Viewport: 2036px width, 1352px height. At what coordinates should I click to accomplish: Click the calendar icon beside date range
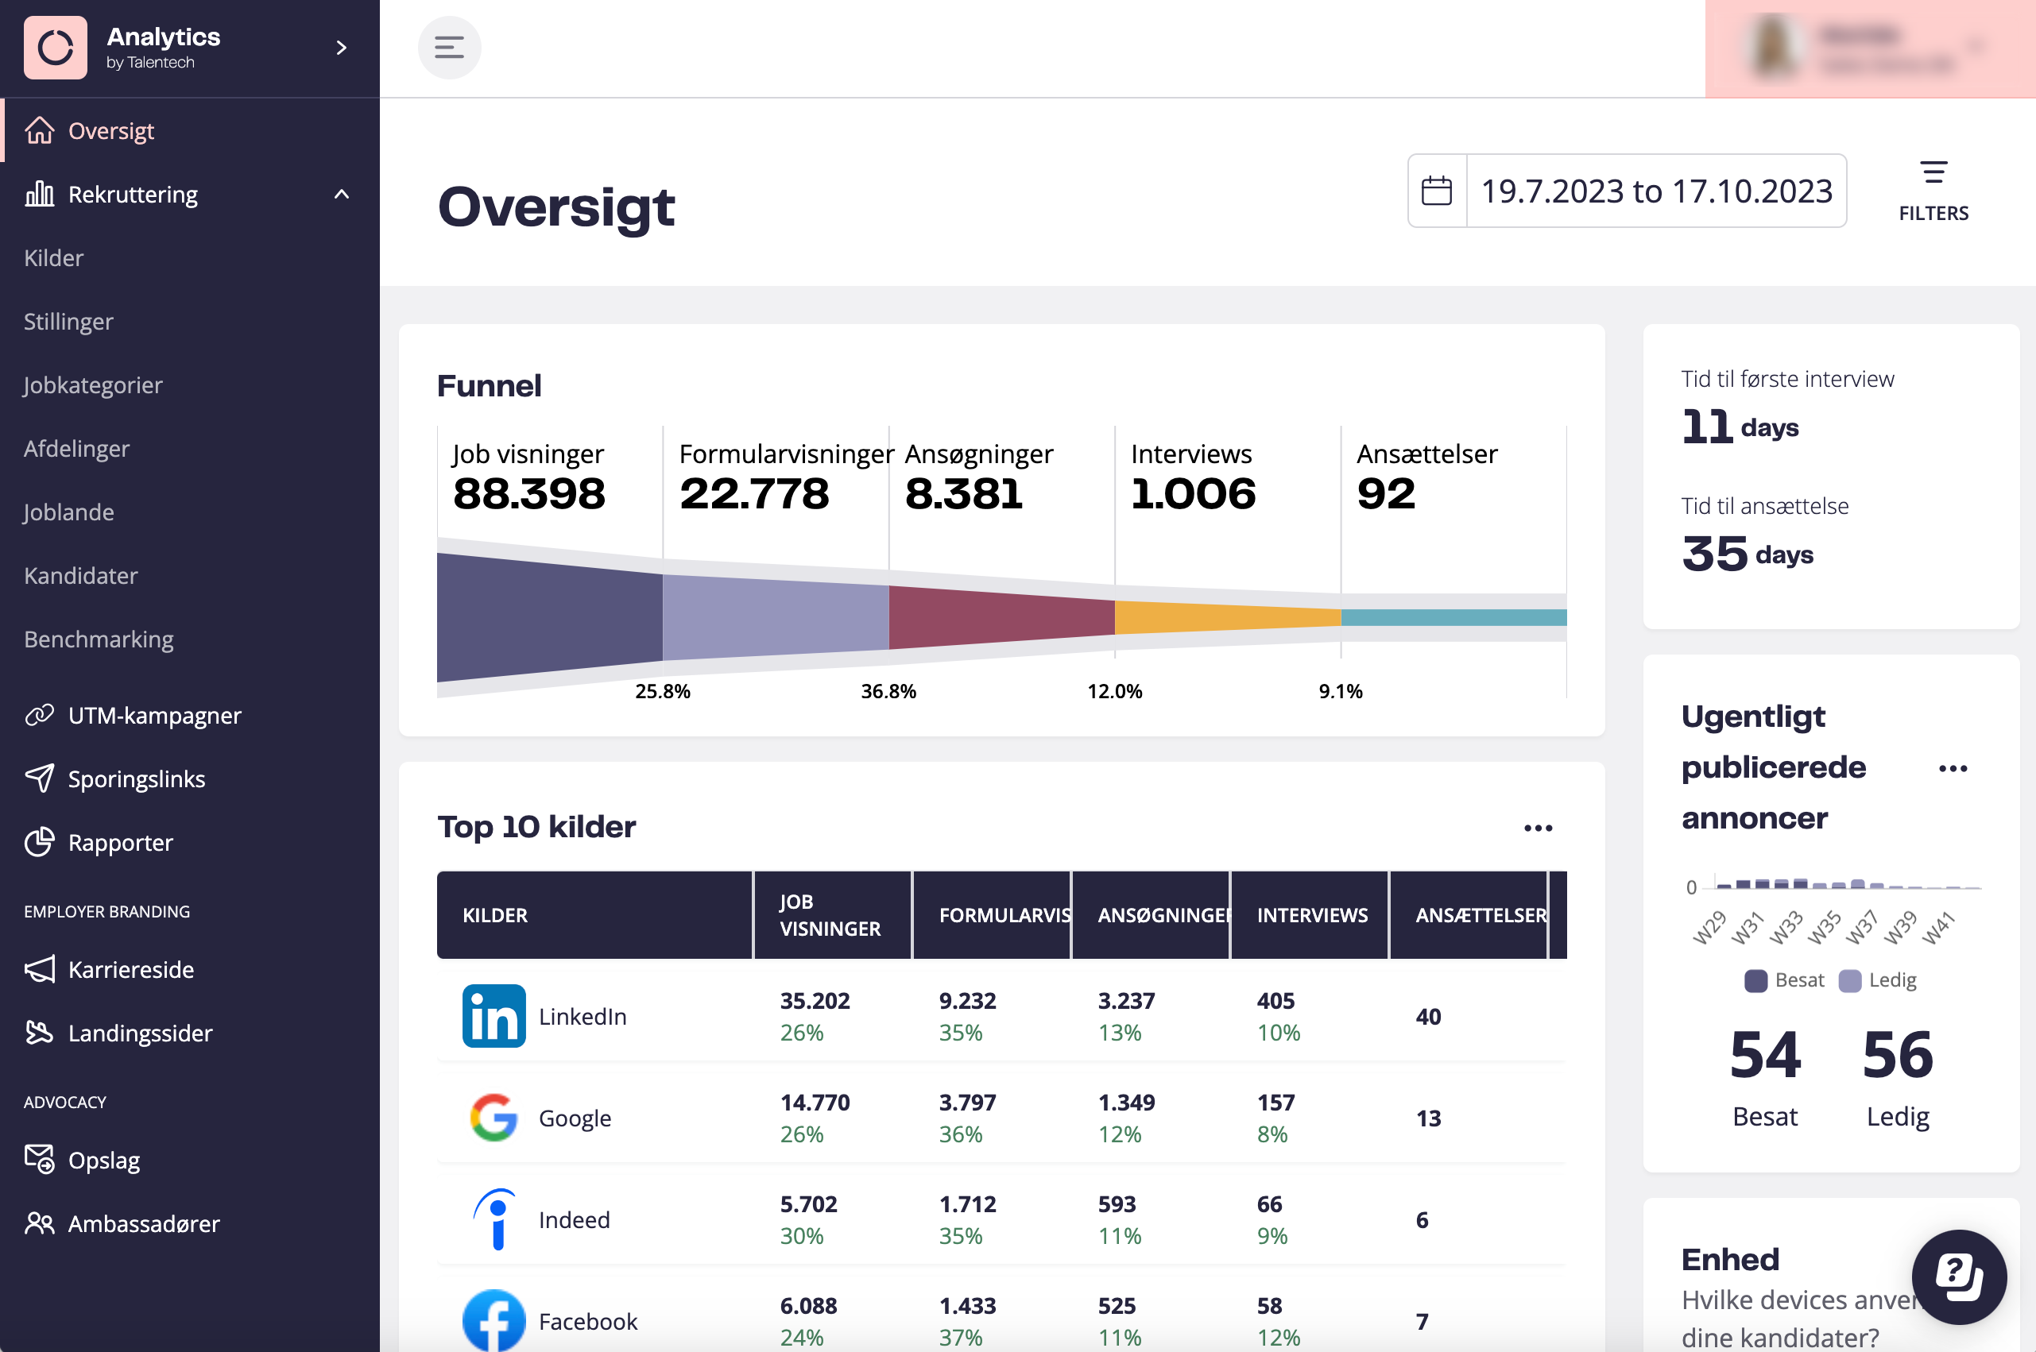[1436, 191]
